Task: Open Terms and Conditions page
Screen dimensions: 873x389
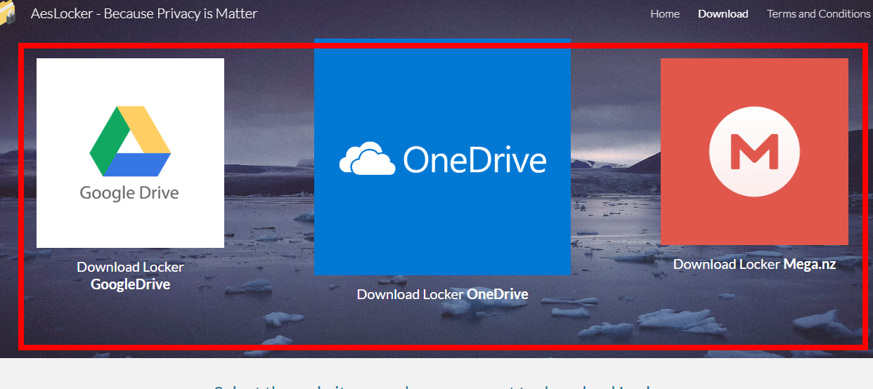Action: pos(819,13)
